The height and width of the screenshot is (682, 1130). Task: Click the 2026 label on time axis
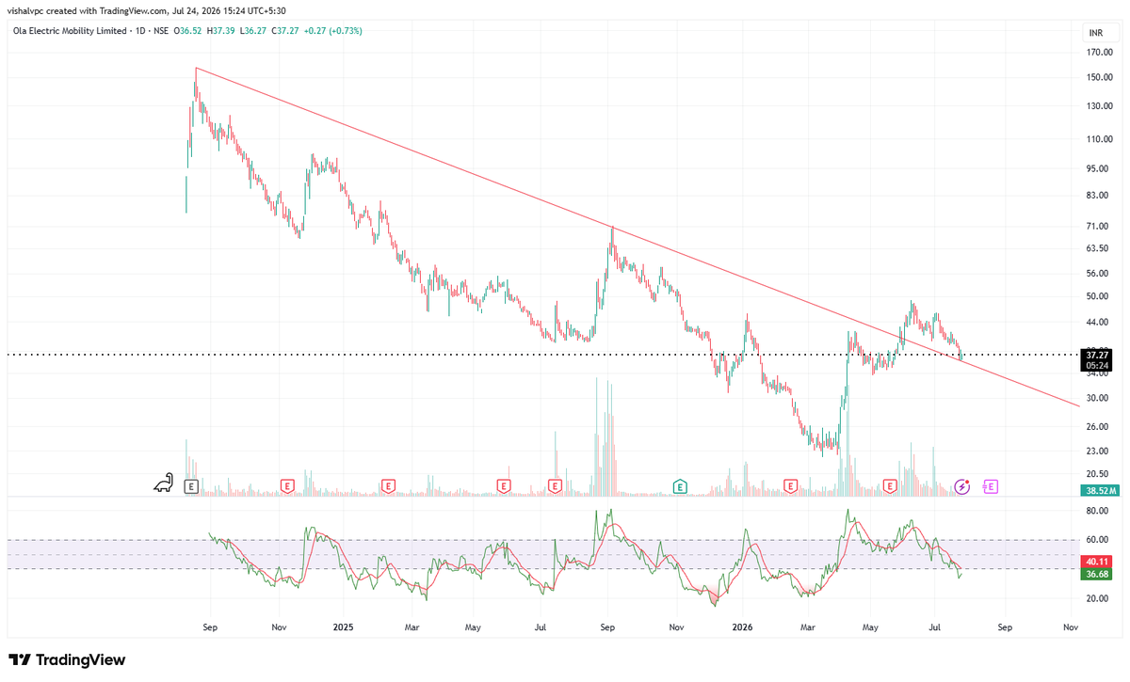[x=742, y=626]
